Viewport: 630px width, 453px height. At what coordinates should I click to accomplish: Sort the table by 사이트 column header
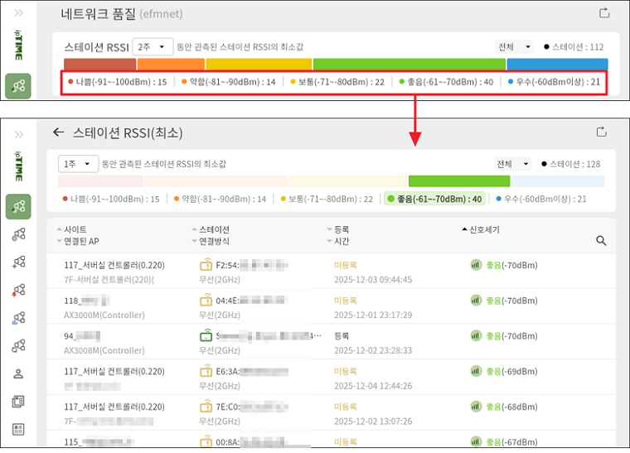(75, 229)
